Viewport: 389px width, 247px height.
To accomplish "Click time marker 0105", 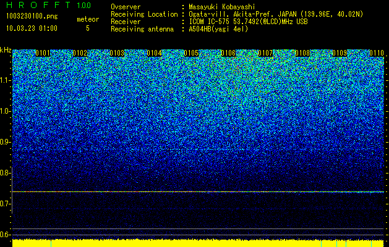I will tap(191, 53).
